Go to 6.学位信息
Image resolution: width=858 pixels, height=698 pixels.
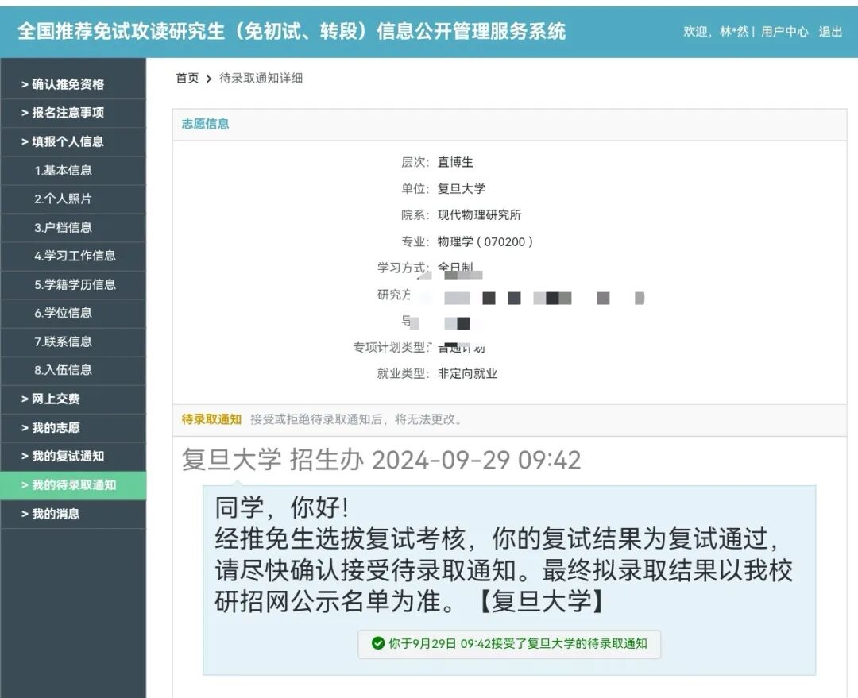coord(73,313)
